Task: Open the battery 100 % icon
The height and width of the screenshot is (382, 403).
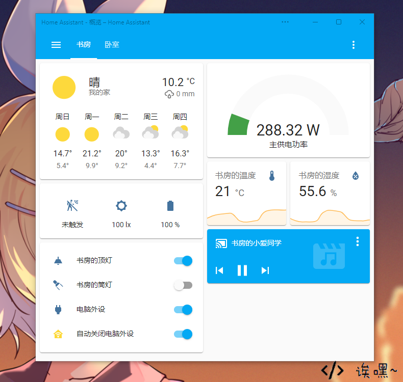Action: coord(170,206)
